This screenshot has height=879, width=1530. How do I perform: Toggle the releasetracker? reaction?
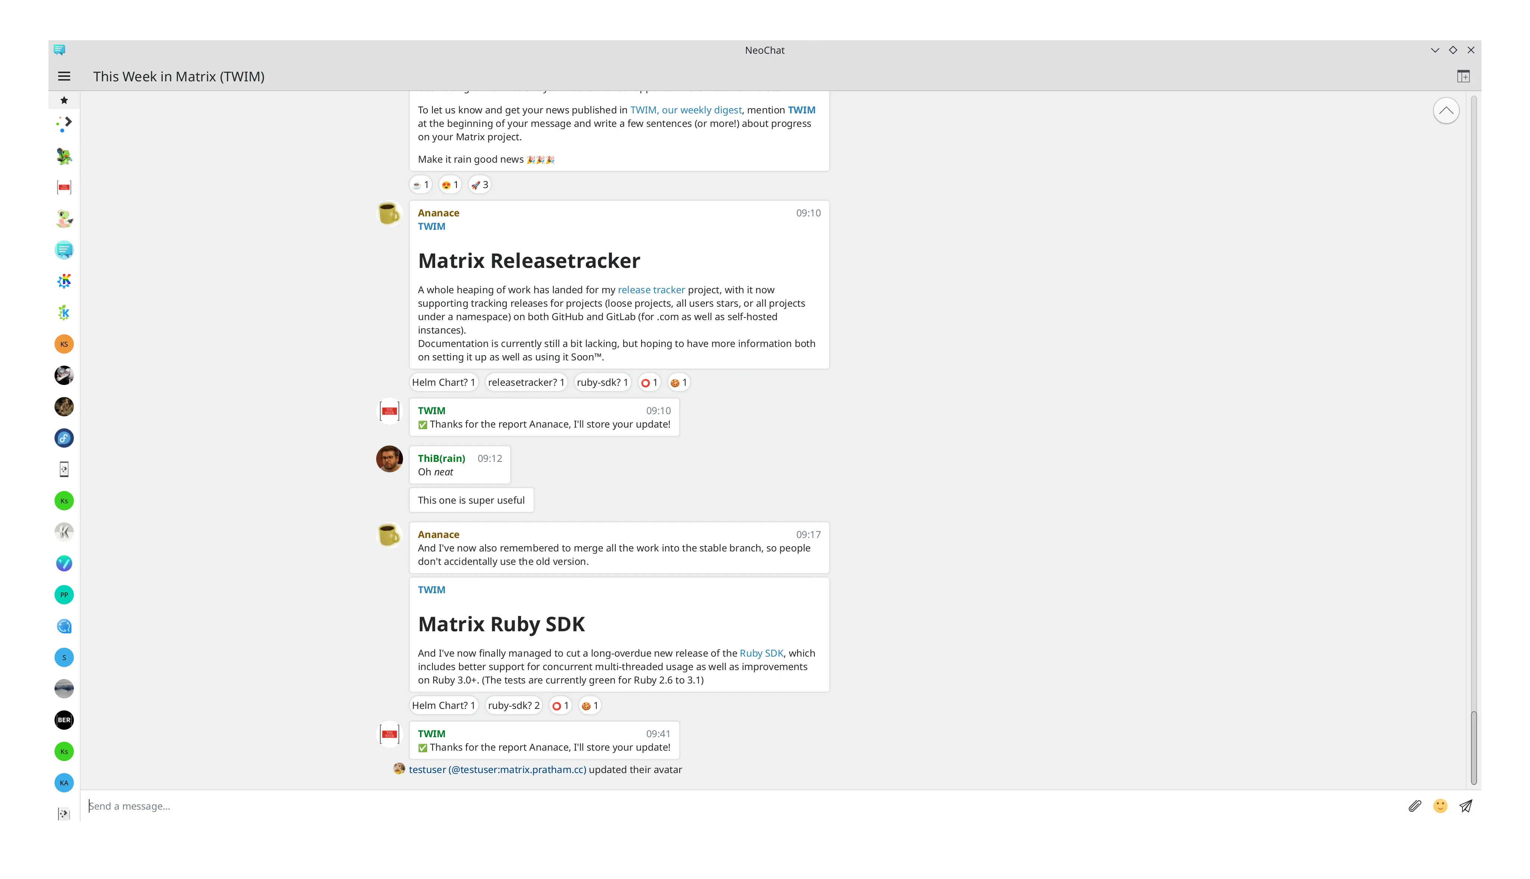click(x=526, y=382)
